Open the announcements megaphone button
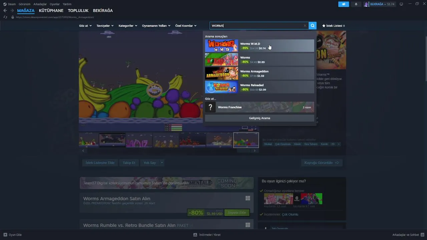 (343, 4)
